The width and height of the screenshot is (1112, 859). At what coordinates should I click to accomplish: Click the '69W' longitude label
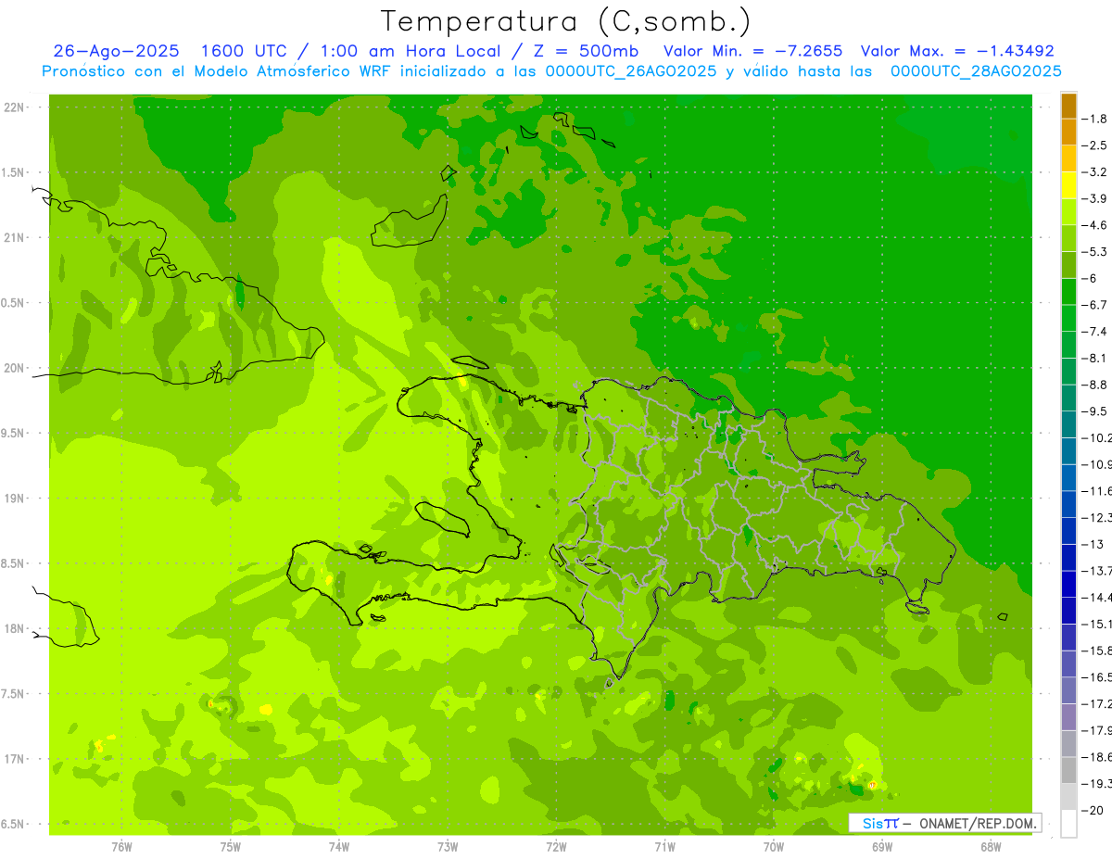[x=882, y=847]
